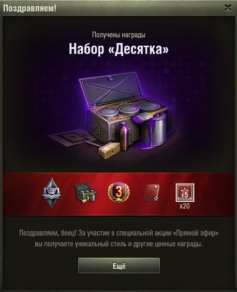Click the Ещё button

[x=119, y=266]
